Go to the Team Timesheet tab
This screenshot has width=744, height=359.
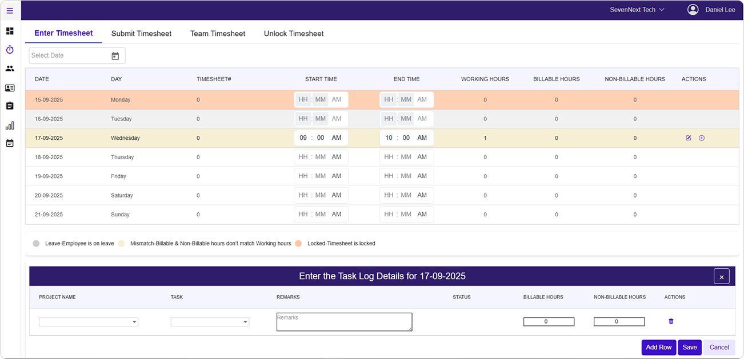(x=218, y=34)
